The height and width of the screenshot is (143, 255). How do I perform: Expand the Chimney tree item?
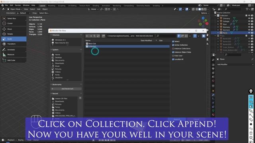218,19
